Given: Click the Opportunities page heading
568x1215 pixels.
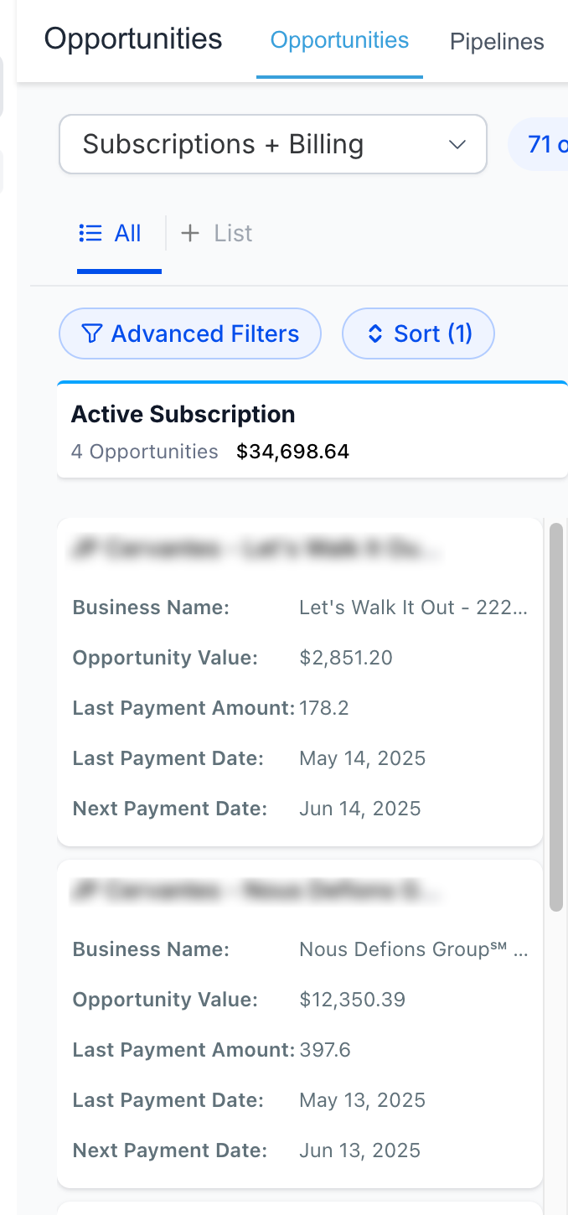Looking at the screenshot, I should (133, 39).
